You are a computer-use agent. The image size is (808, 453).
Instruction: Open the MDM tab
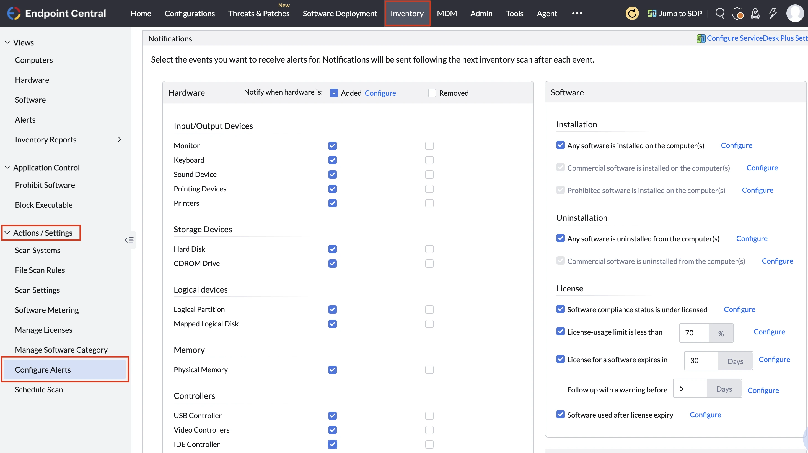coord(447,14)
